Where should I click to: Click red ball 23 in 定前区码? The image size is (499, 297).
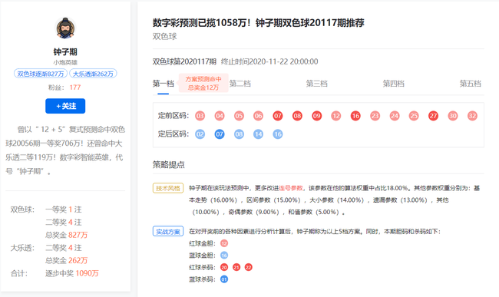[375, 116]
